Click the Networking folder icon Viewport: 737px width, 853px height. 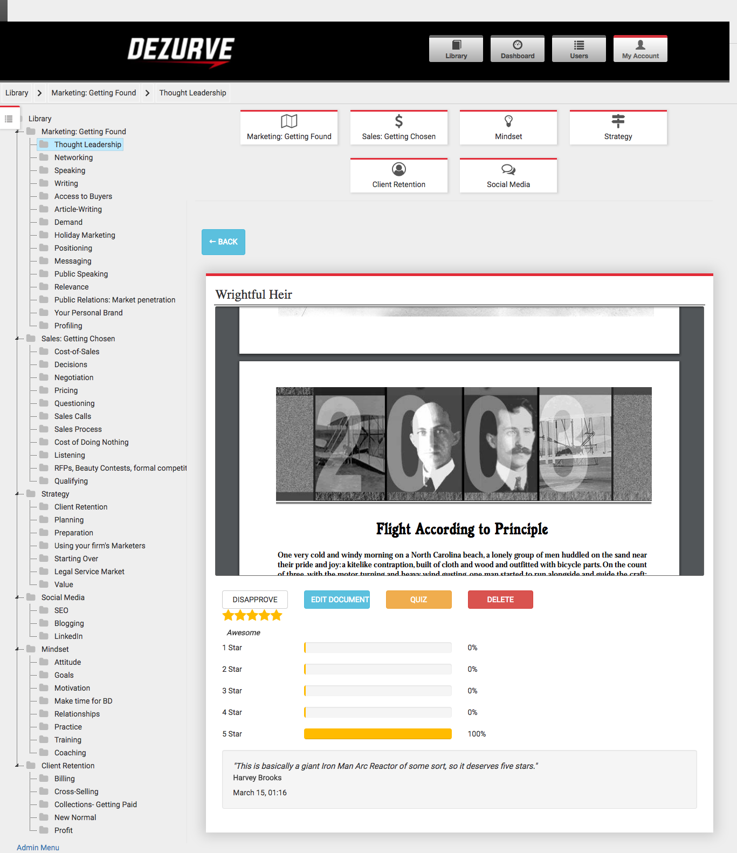pos(44,157)
